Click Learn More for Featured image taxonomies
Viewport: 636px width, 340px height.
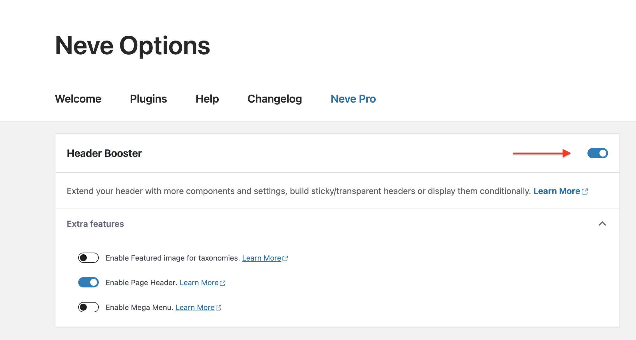pos(261,258)
